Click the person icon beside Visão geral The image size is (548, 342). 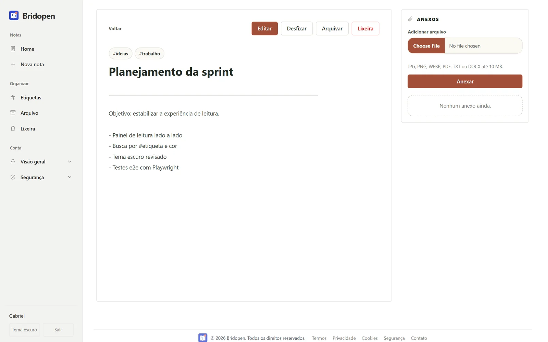(x=13, y=161)
